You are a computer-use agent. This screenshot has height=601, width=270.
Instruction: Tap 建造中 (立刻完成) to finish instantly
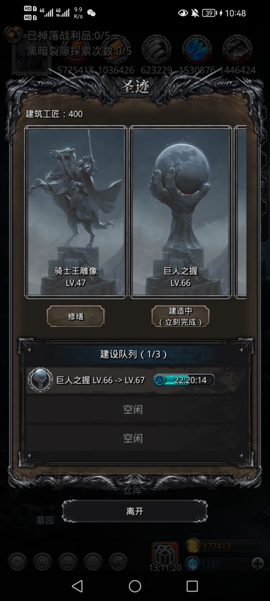pos(180,316)
